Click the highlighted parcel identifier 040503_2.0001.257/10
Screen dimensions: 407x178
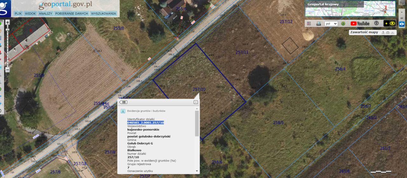pos(146,122)
